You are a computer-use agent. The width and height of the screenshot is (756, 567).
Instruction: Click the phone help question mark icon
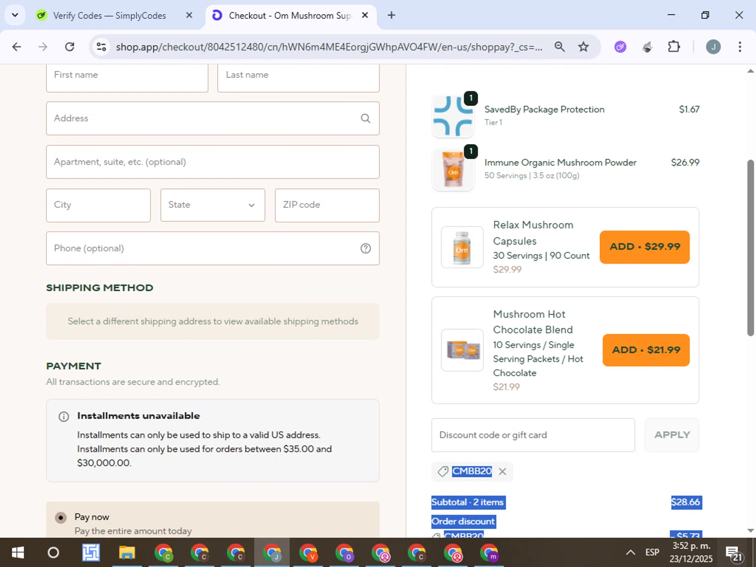pos(365,248)
